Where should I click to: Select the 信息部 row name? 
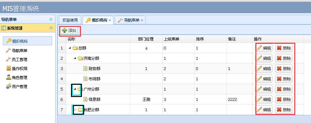(94, 99)
